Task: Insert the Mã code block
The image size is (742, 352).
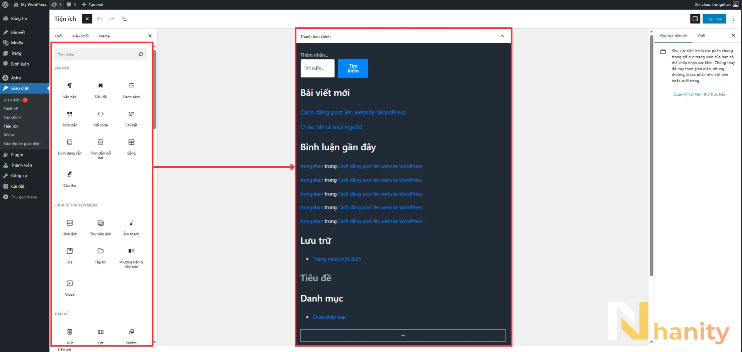Action: (100, 118)
